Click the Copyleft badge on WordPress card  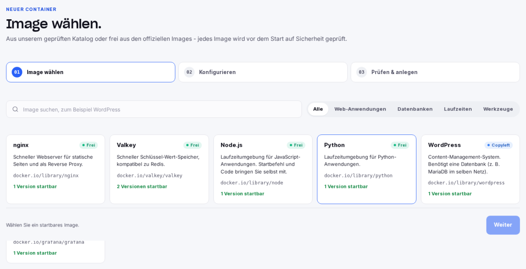(498, 145)
